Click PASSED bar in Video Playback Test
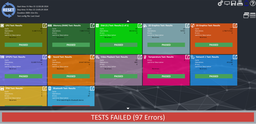The height and width of the screenshot is (125, 256). coord(119,76)
